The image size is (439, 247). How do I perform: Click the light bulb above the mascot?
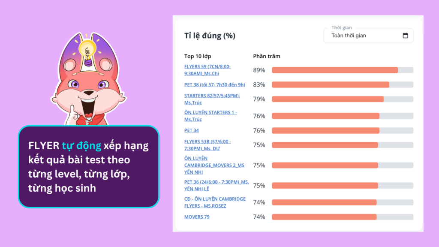point(88,47)
